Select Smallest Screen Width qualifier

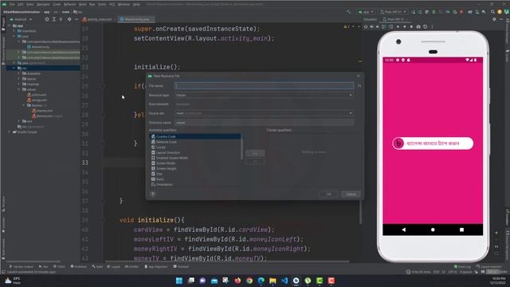pyautogui.click(x=195, y=158)
